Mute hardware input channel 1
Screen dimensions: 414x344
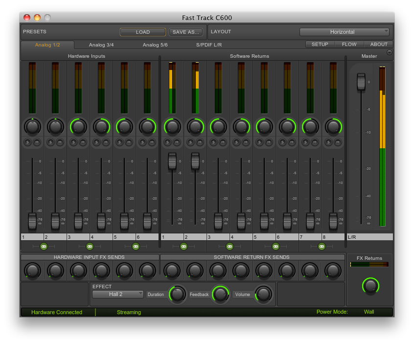click(x=37, y=142)
